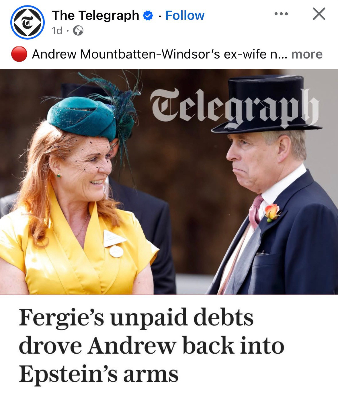Expand the caption with "more"
The height and width of the screenshot is (405, 338).
tap(307, 54)
